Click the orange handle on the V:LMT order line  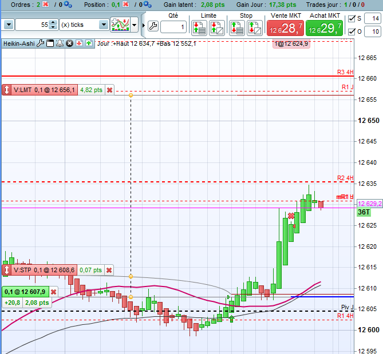point(131,95)
